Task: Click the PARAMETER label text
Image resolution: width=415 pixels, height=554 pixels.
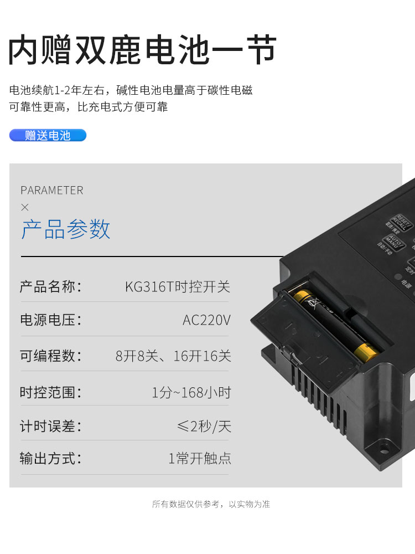Action: point(52,191)
